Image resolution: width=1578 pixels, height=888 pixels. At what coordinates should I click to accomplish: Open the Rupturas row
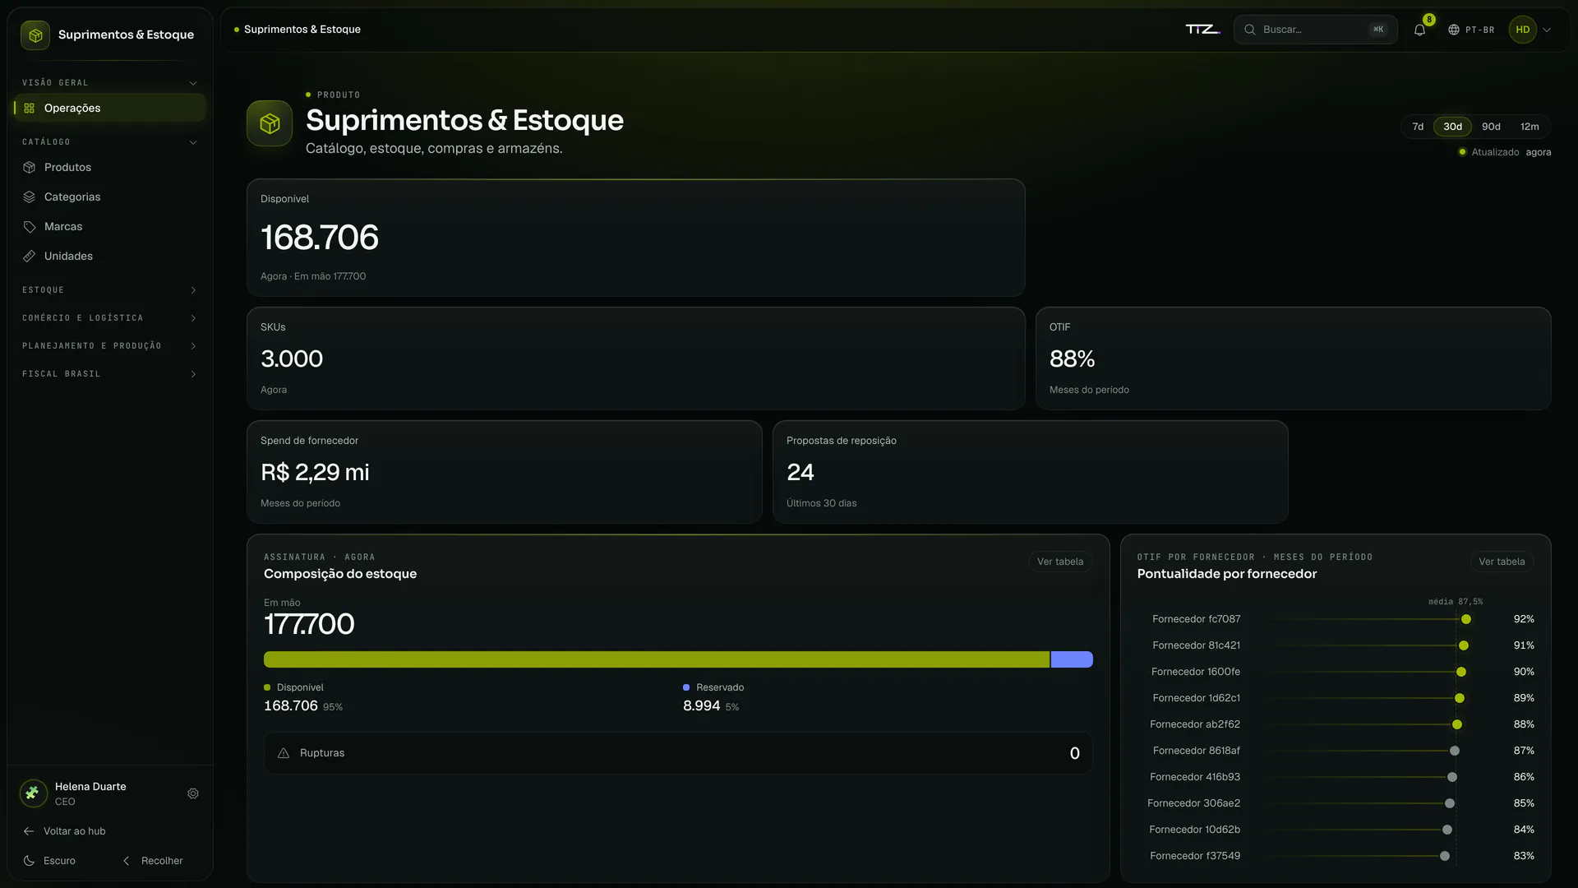678,753
